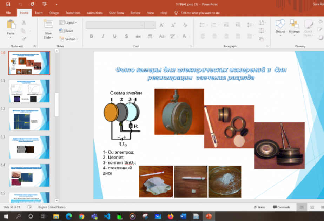The width and height of the screenshot is (324, 221).
Task: Open the slide Layout dropdown
Action: [x=68, y=22]
